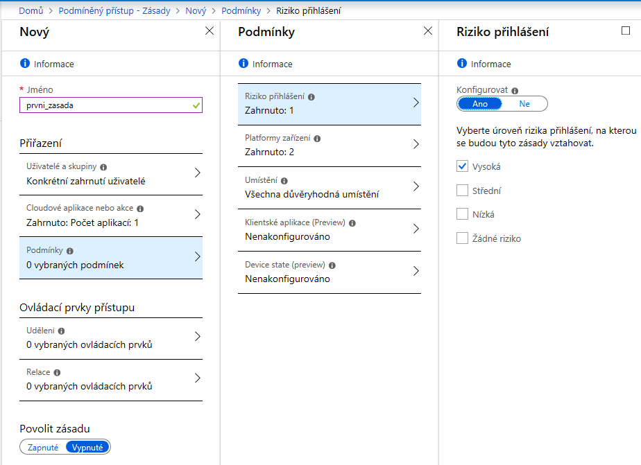Close the Podmínky panel
This screenshot has height=465, width=641.
[428, 31]
